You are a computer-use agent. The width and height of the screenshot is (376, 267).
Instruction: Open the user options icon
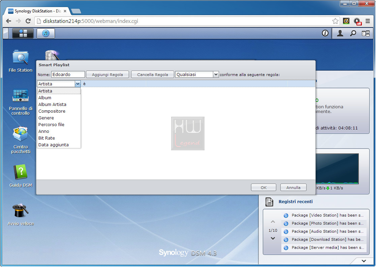(x=340, y=33)
